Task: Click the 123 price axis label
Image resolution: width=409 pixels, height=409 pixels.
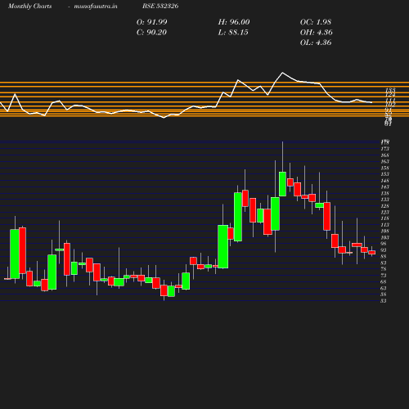Action: pos(385,212)
